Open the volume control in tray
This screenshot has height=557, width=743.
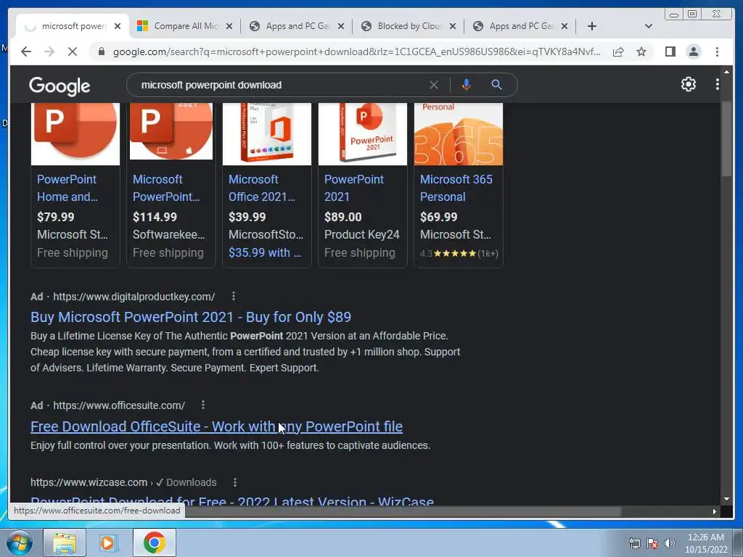point(669,543)
